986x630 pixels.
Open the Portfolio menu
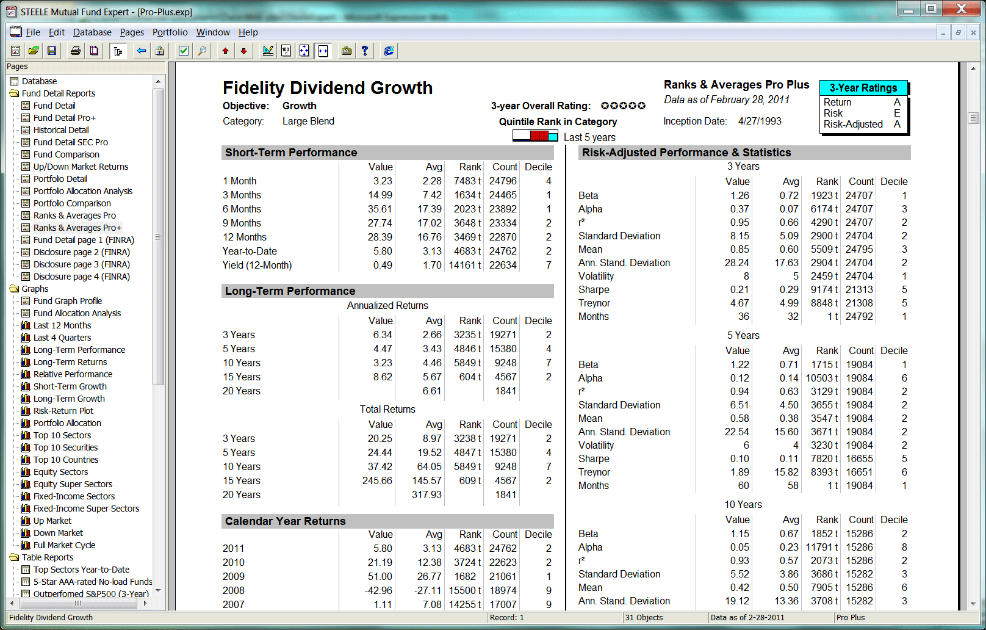170,32
